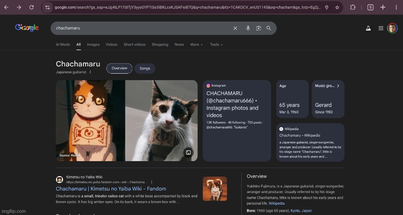
Task: Open Search Labs flask icon
Action: (368, 28)
